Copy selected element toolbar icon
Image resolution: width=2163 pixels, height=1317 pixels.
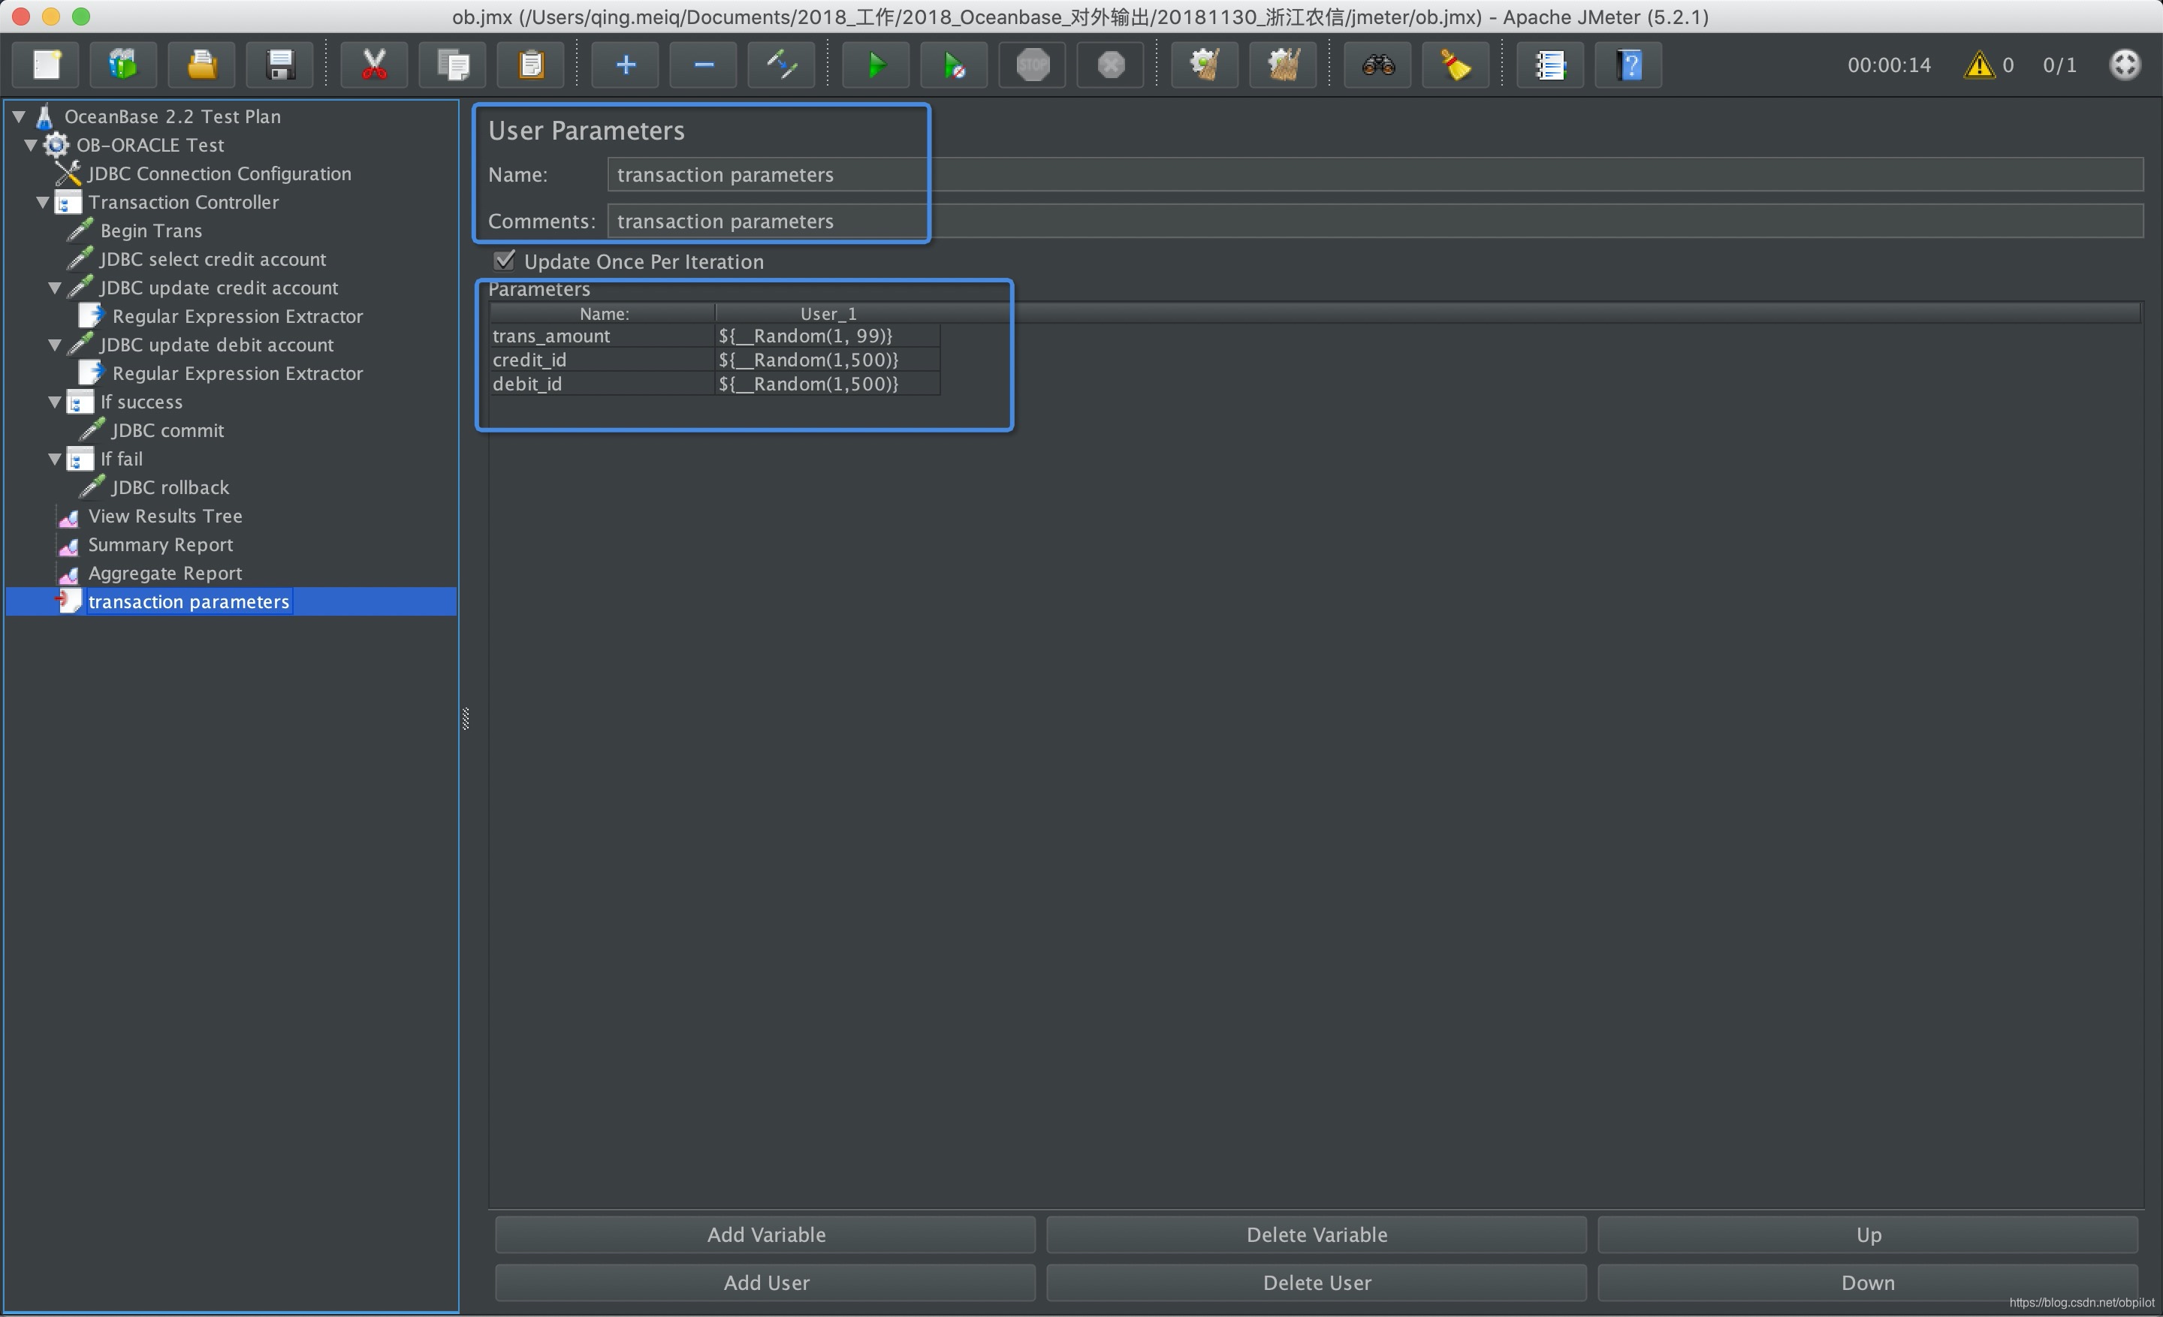[453, 65]
